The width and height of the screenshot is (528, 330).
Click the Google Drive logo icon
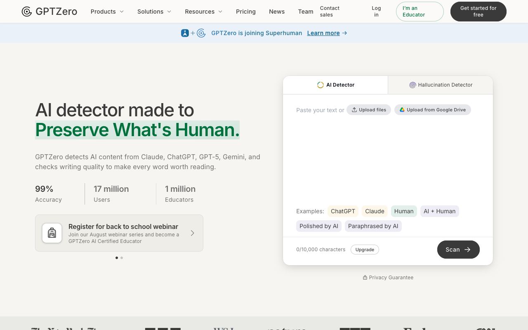[402, 110]
